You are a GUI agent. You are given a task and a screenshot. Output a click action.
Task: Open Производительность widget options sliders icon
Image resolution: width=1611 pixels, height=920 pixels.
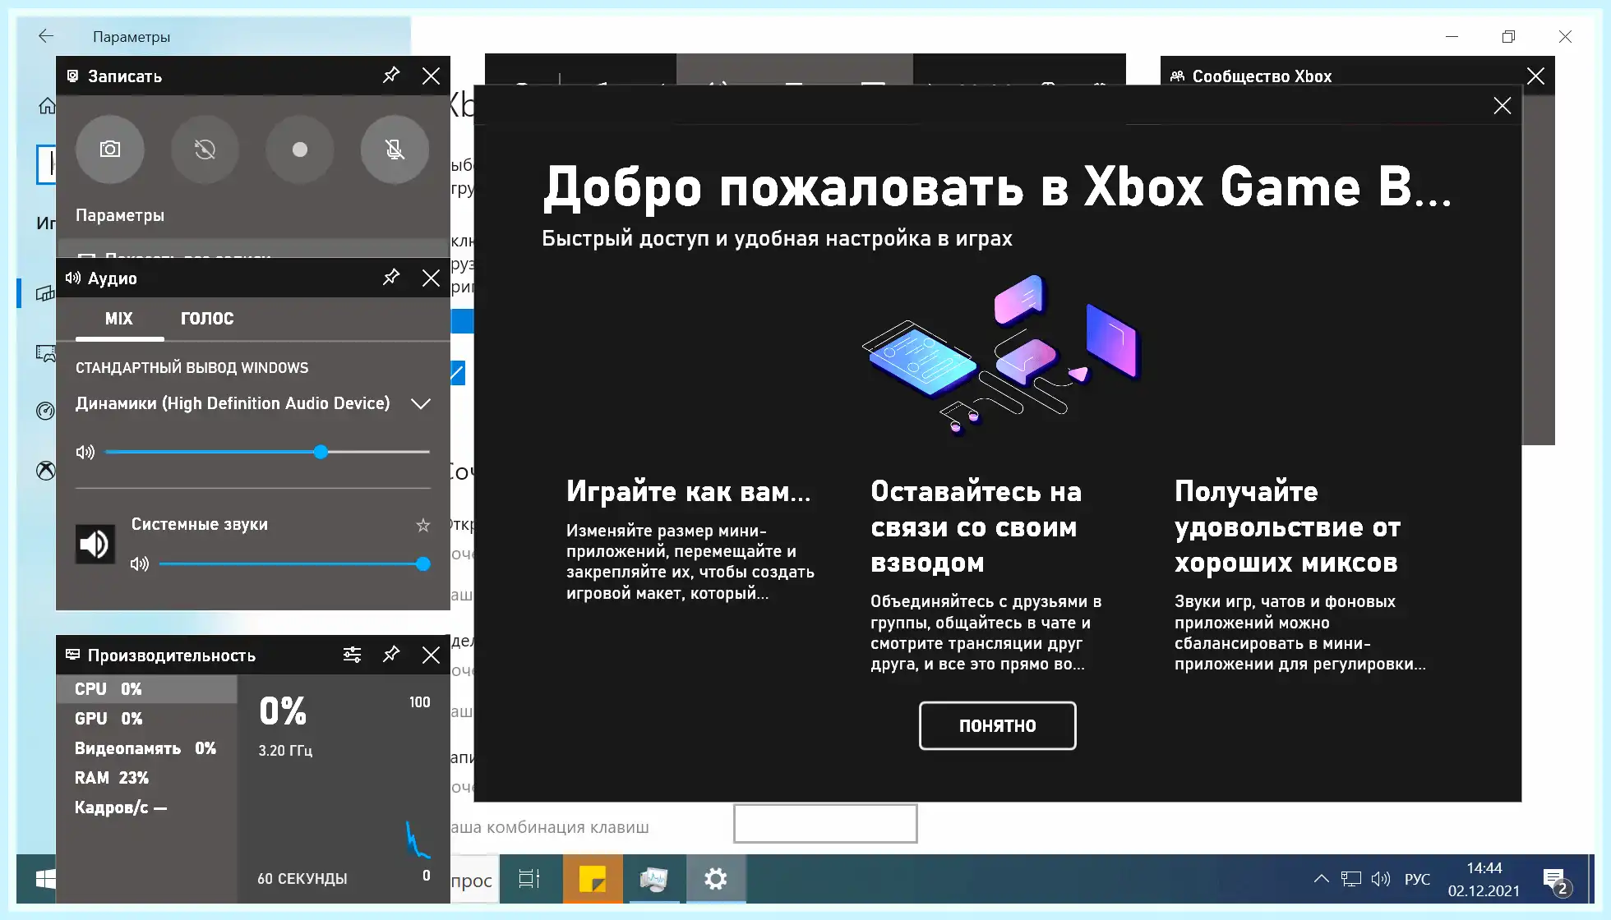coord(352,655)
